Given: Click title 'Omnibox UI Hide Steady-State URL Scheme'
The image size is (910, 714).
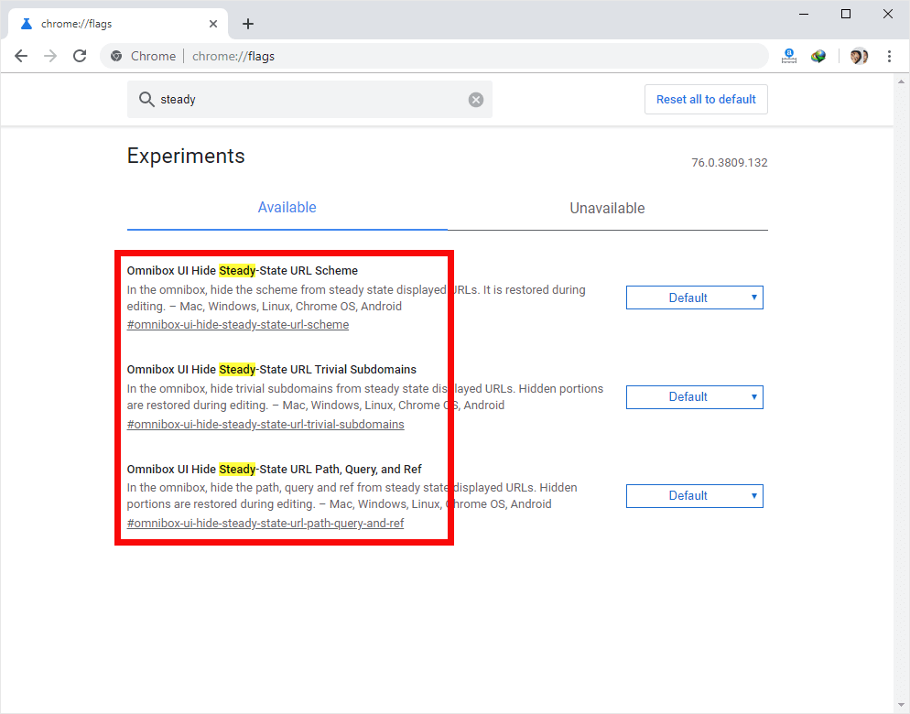Looking at the screenshot, I should 242,271.
